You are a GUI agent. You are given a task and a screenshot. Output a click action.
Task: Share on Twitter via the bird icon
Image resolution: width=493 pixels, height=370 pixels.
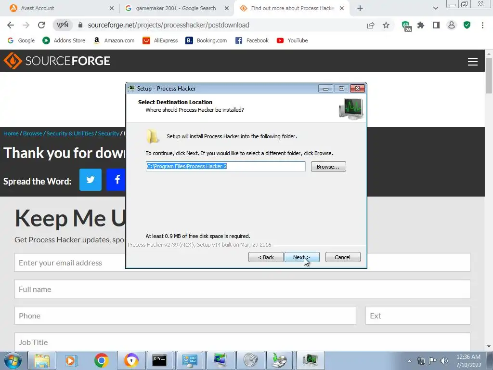point(91,180)
